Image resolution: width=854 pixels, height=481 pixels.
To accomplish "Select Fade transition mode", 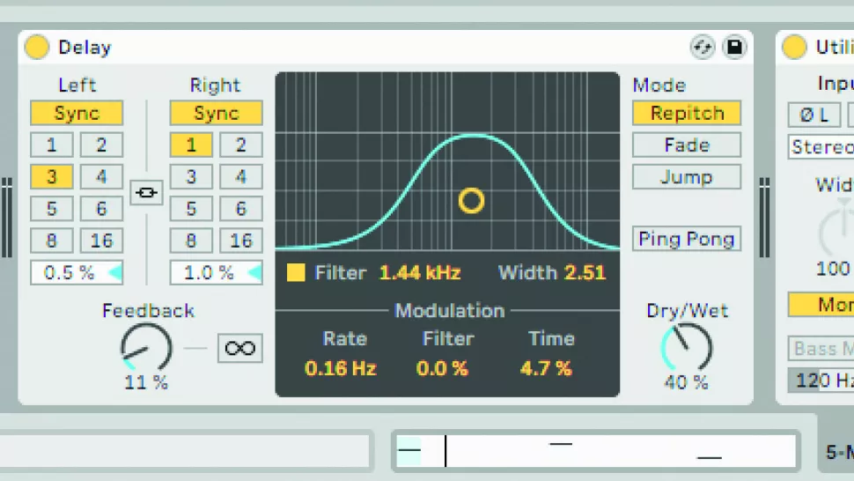I will tap(686, 145).
